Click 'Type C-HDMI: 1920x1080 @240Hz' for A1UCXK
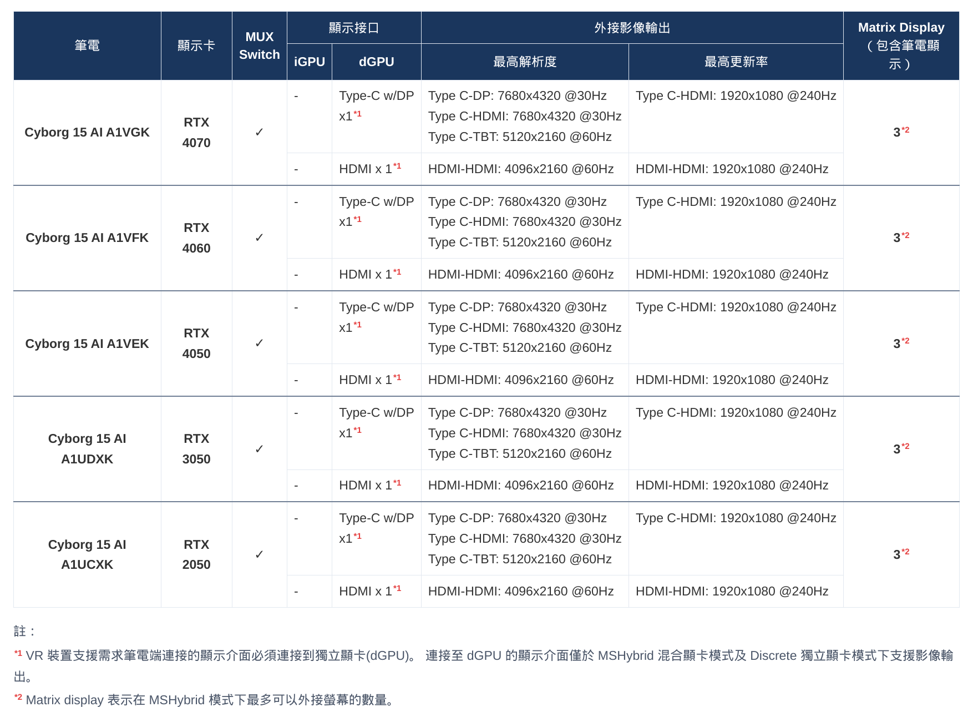Image resolution: width=973 pixels, height=707 pixels. pyautogui.click(x=736, y=518)
